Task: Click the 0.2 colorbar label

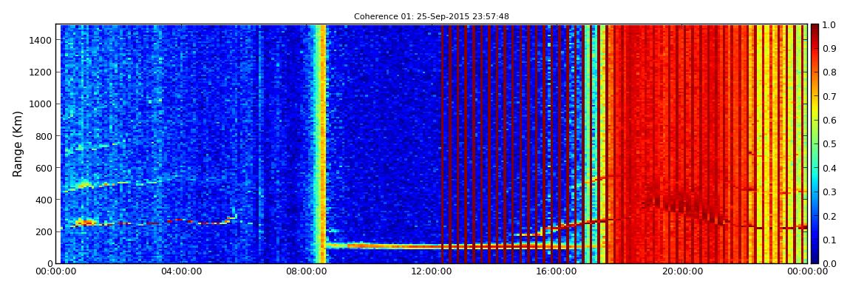Action: (829, 216)
